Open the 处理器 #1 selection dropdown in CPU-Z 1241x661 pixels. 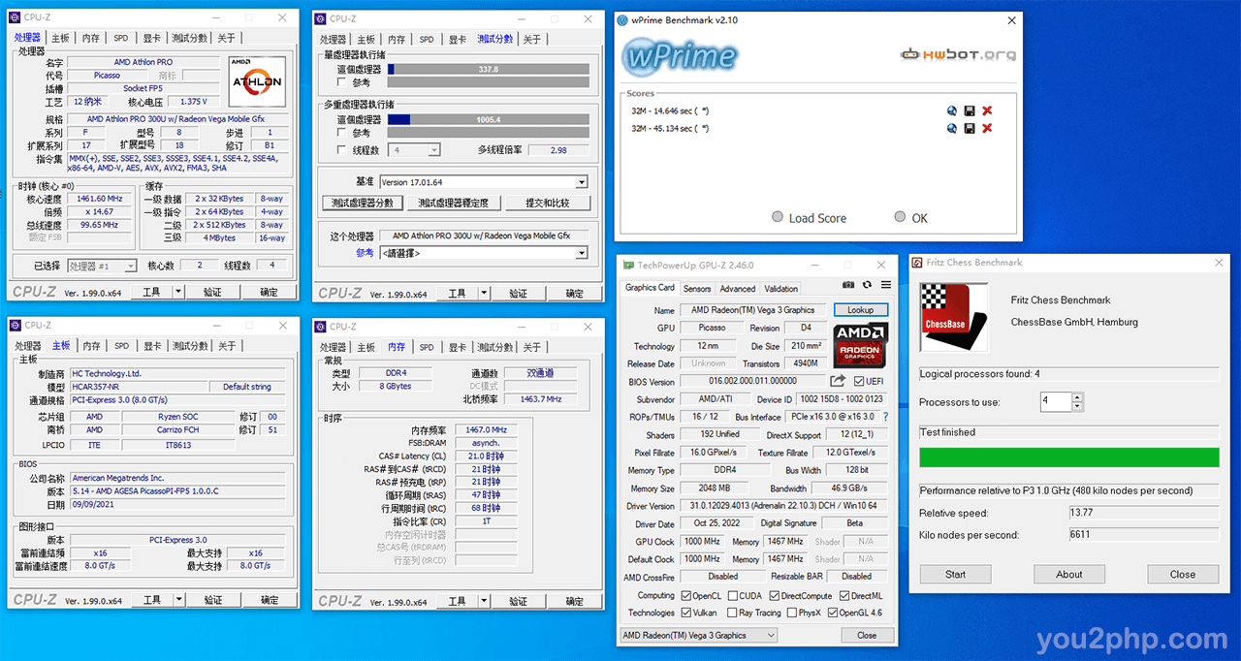103,266
